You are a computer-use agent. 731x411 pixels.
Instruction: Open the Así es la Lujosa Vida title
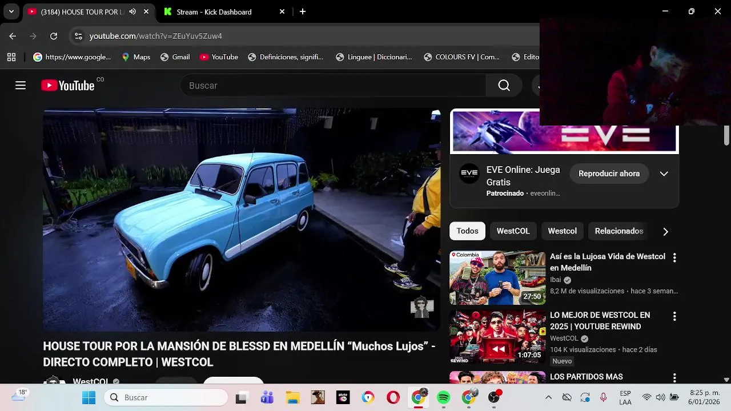coord(608,262)
